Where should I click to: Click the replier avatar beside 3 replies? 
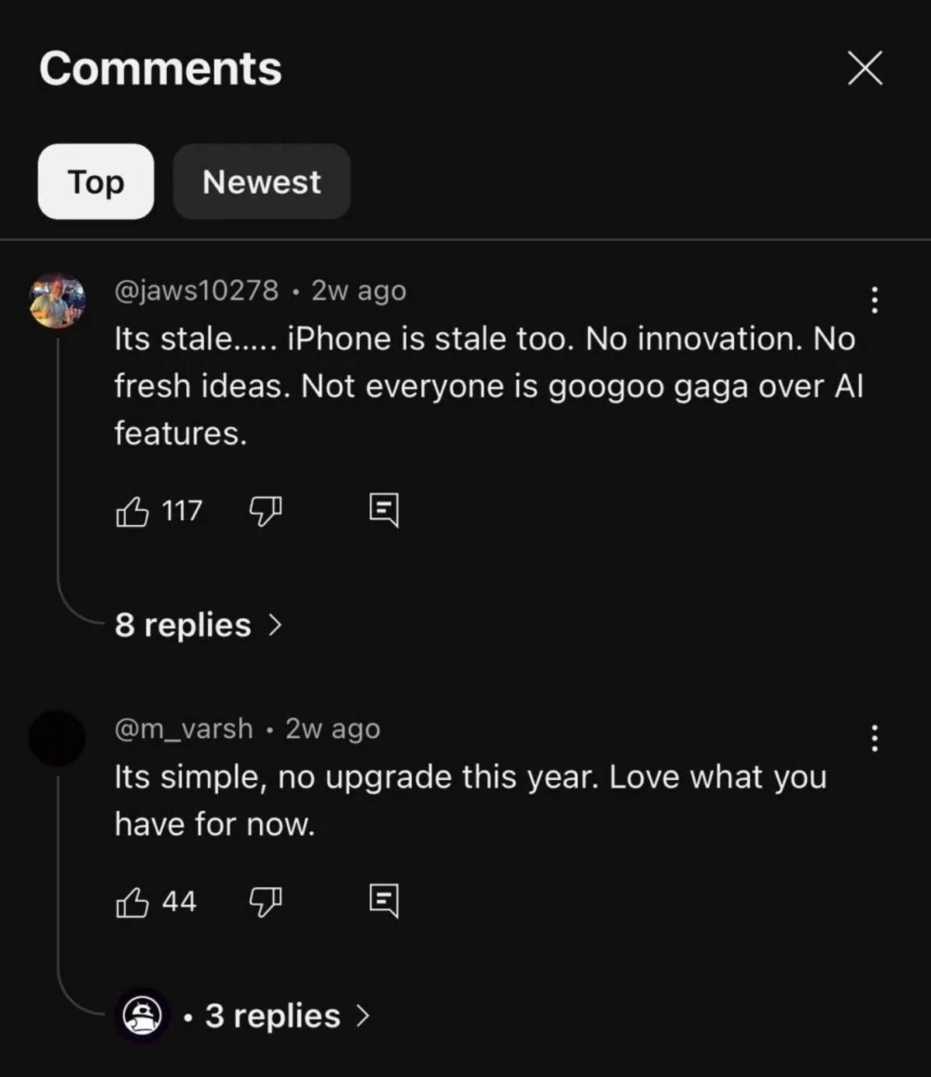coord(142,1016)
